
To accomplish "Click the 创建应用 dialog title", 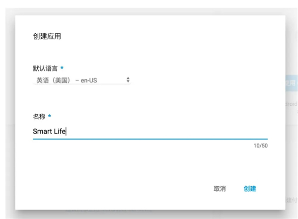I will pos(47,36).
